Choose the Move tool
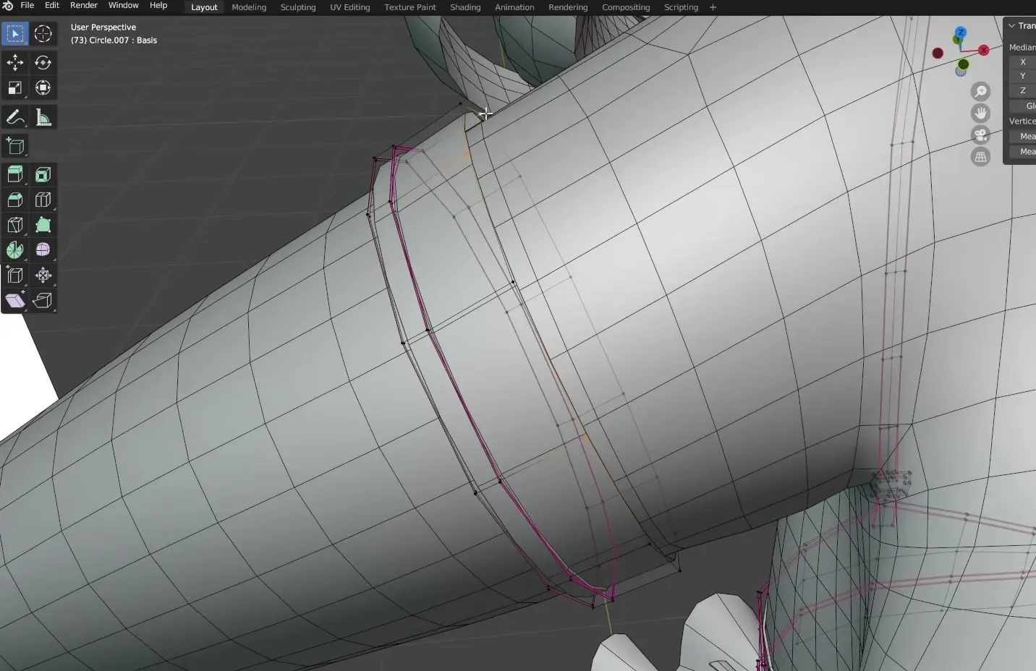The width and height of the screenshot is (1036, 671). [x=15, y=63]
